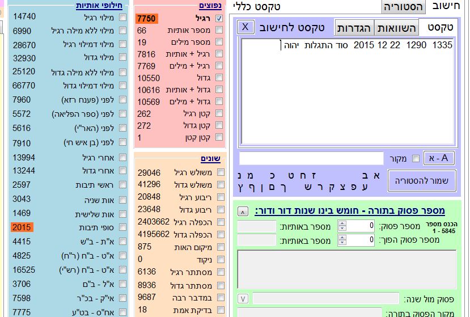Click the שונים section header link
The height and width of the screenshot is (317, 470).
pos(210,159)
